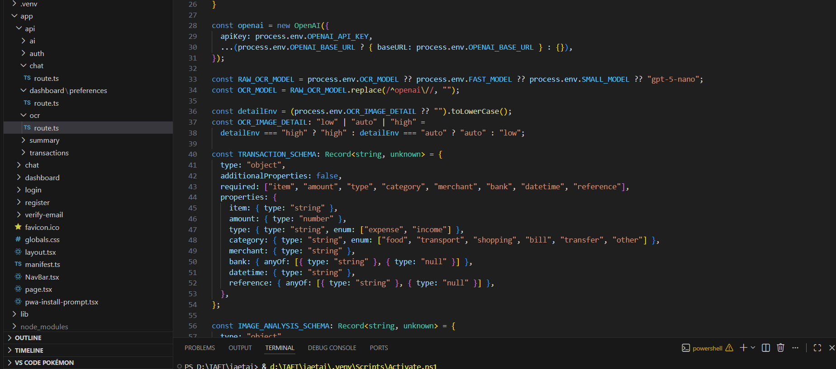Open favicon.ico file
Screen dimensions: 836x369
pos(88,227)
